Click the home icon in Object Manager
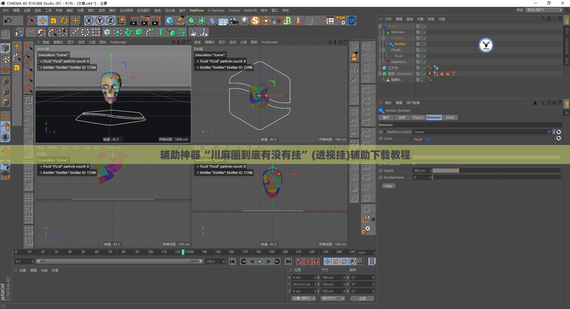 pos(549,19)
